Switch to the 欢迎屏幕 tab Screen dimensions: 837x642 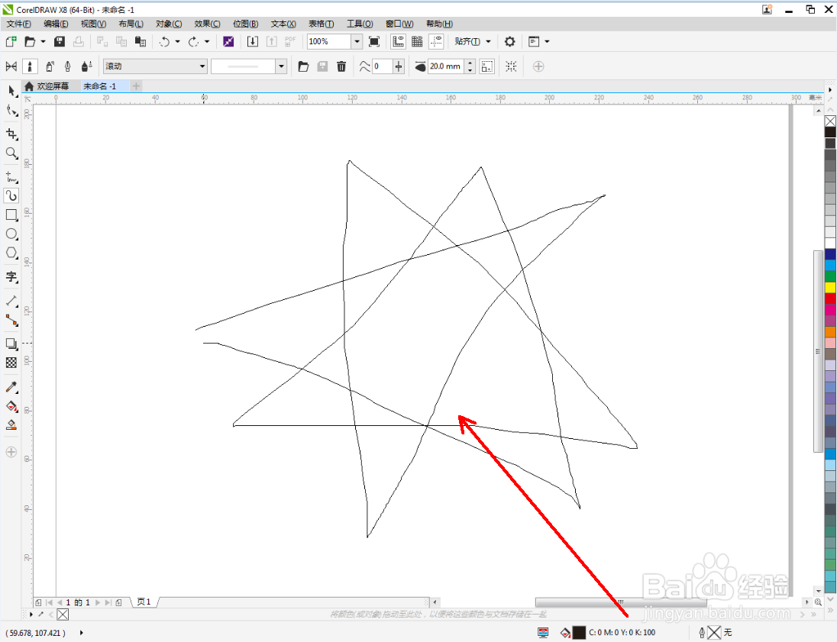click(47, 86)
